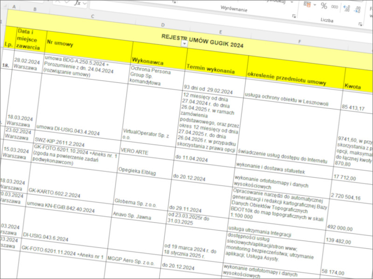The height and width of the screenshot is (279, 373).
Task: Select the 'Termin wykonania' header cell
Action: pos(216,64)
